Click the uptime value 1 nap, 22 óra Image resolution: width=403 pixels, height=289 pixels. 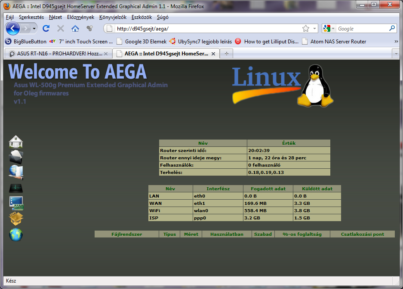click(277, 158)
